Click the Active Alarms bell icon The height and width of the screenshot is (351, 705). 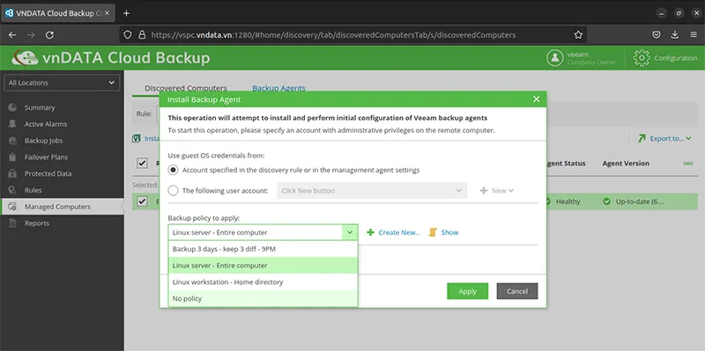coord(12,124)
